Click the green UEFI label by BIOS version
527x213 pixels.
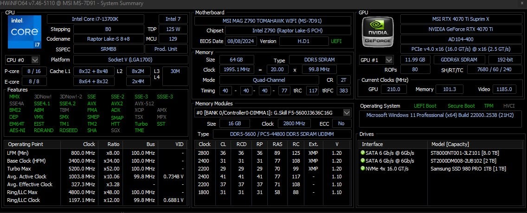336,41
